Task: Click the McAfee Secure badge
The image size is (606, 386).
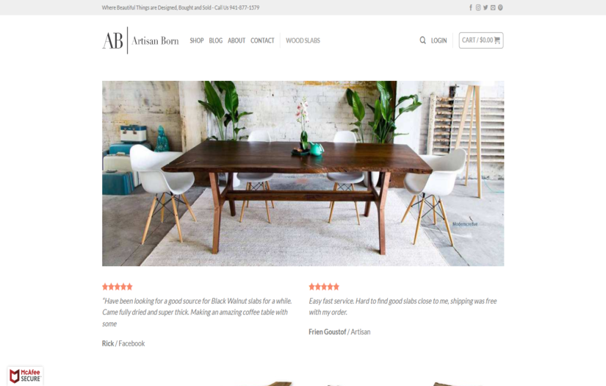Action: (25, 376)
